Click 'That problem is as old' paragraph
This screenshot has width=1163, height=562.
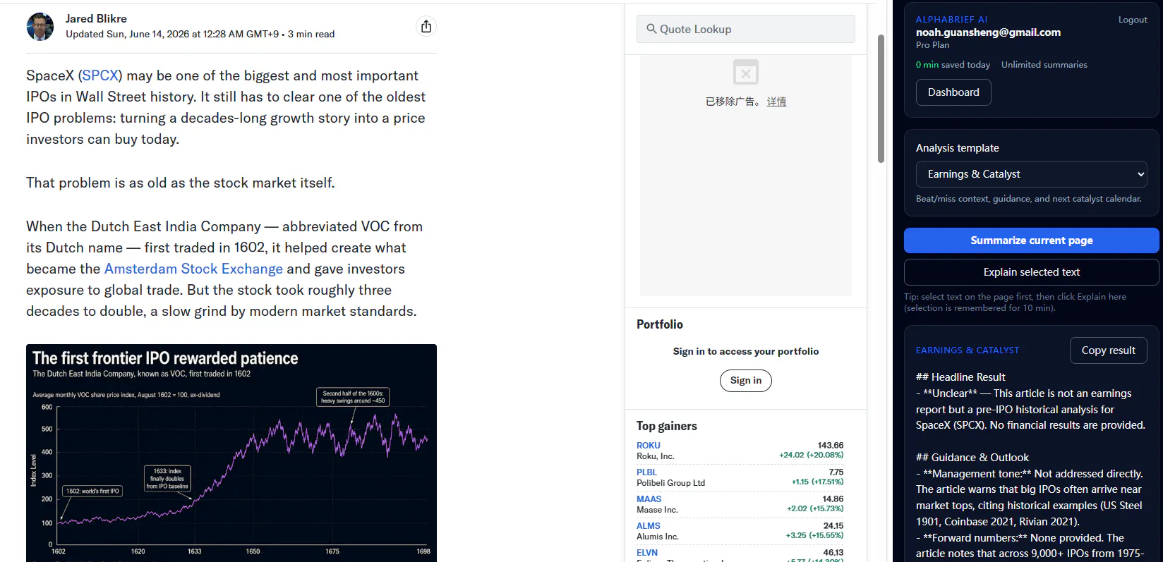click(x=180, y=183)
